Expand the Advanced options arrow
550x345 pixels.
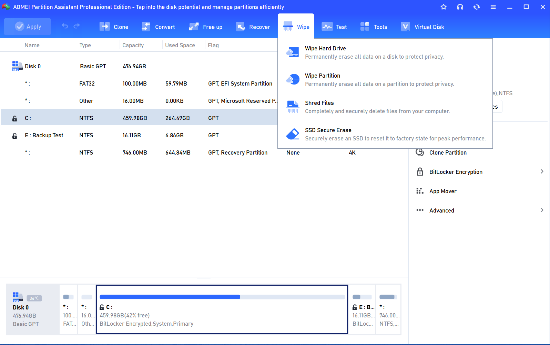coord(542,210)
